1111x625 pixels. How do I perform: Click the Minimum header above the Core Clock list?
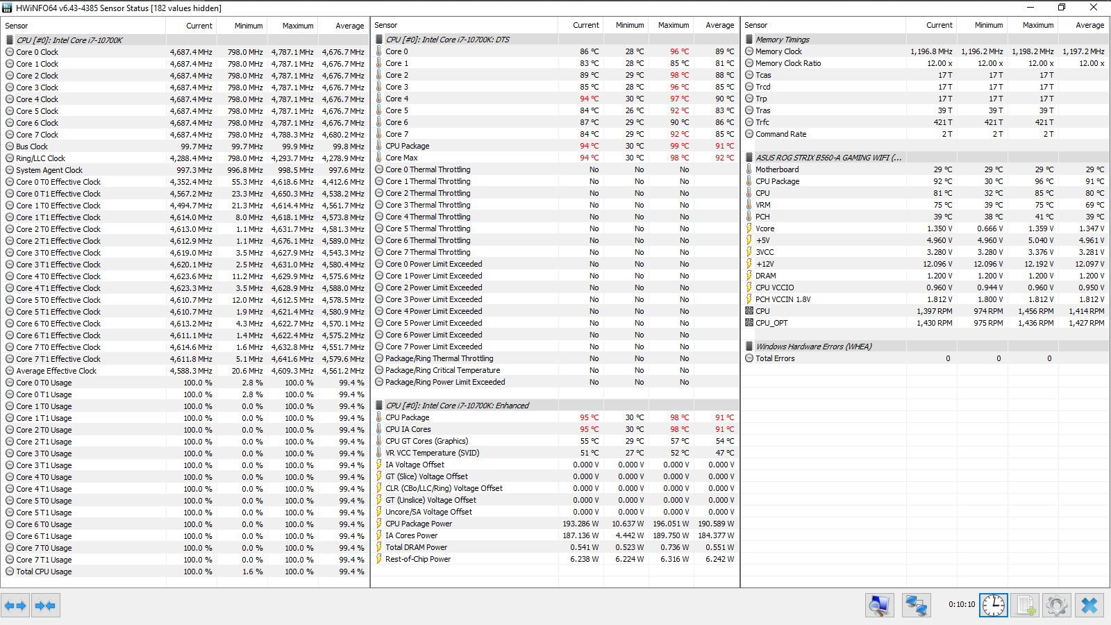coord(248,26)
